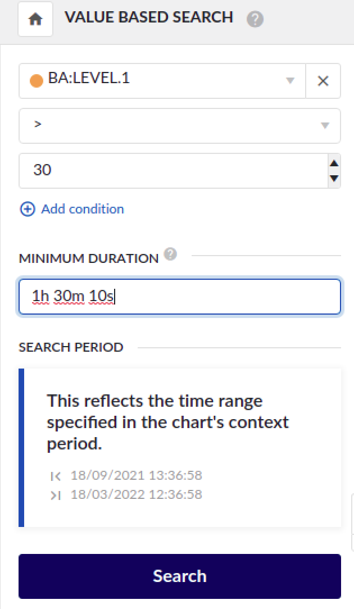Click the Add condition link
Screen dimensions: 354x609
82,209
